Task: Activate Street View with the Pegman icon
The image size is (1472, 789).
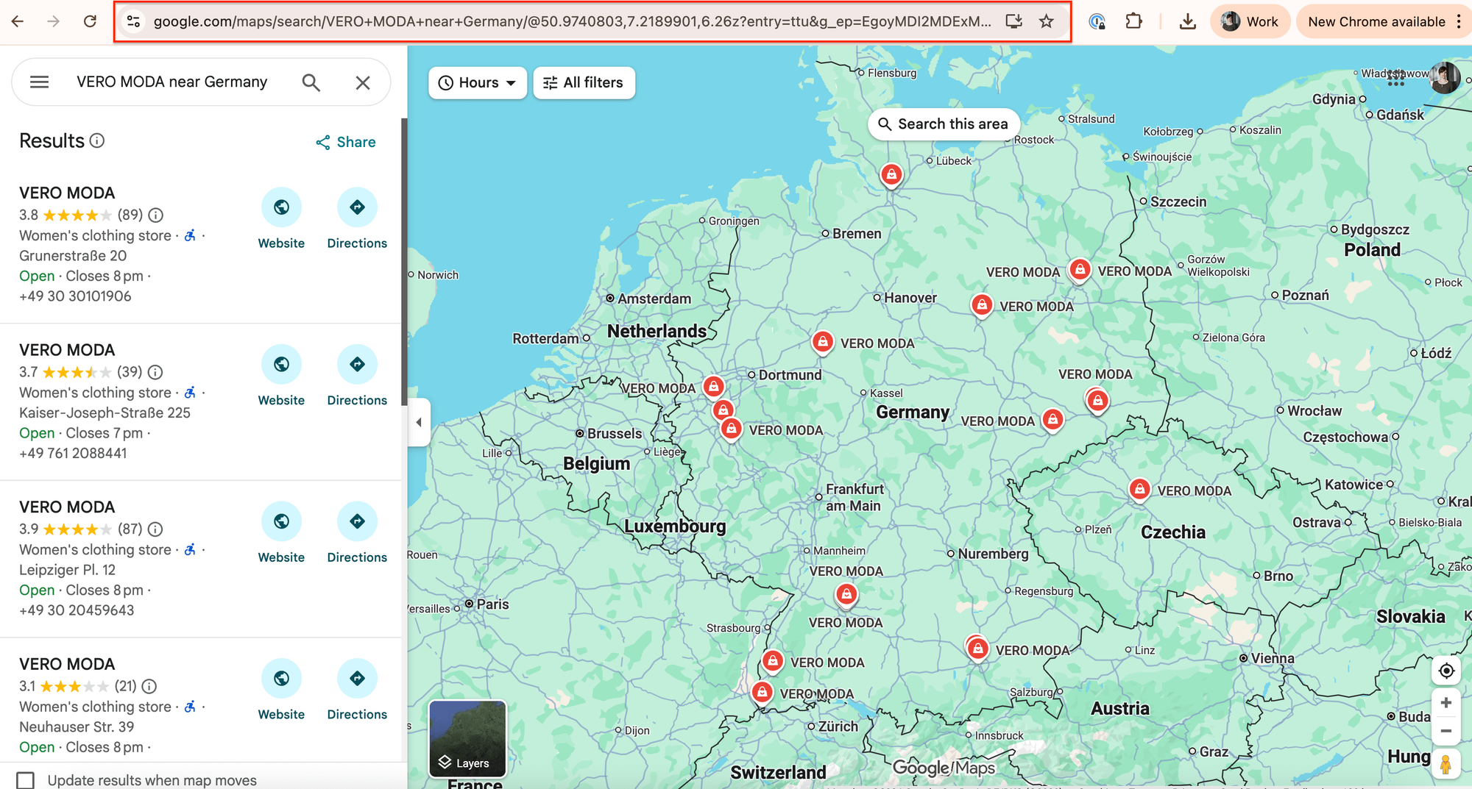Action: [x=1446, y=764]
